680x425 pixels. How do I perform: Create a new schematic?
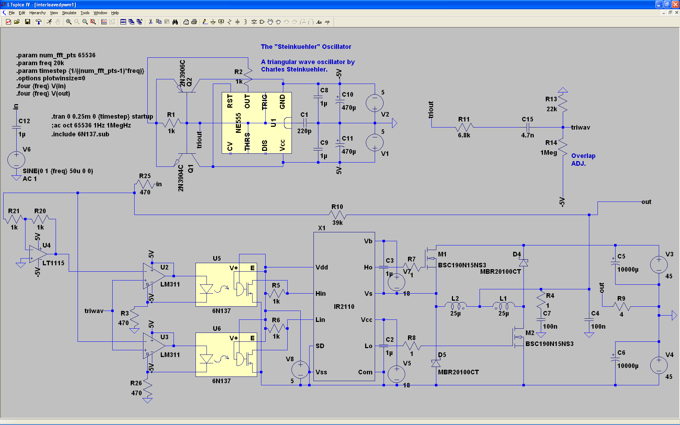(x=8, y=22)
